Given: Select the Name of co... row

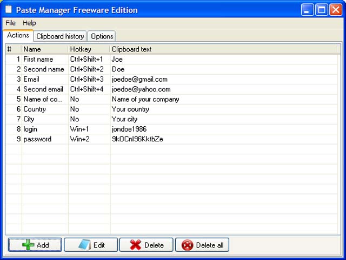Looking at the screenshot, I should coord(171,99).
